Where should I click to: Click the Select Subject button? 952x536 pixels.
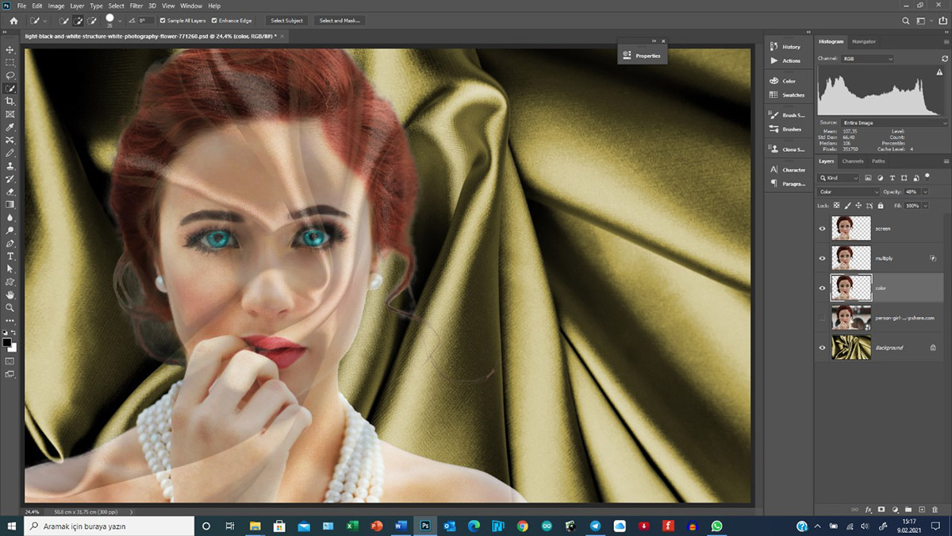pos(286,21)
